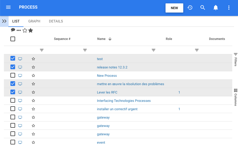
Task: Click the search magnifier icon
Action: tap(203, 8)
